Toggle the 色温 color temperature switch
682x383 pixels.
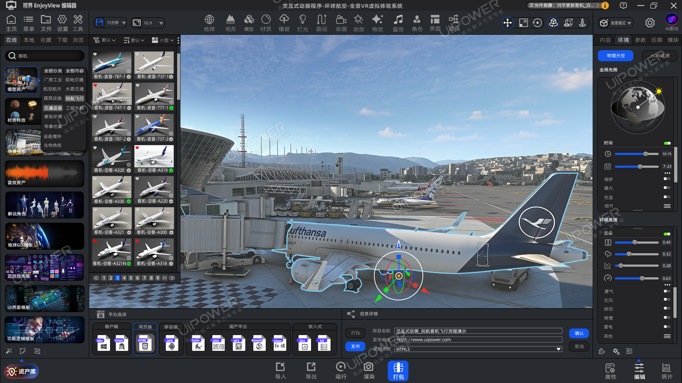(x=667, y=197)
